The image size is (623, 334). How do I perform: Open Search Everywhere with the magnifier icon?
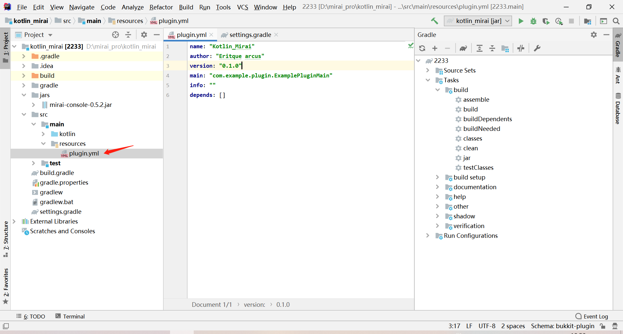[616, 21]
